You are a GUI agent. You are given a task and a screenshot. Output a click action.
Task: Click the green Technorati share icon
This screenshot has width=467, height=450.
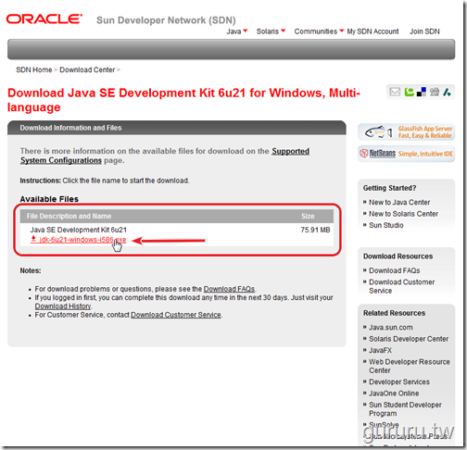click(409, 92)
